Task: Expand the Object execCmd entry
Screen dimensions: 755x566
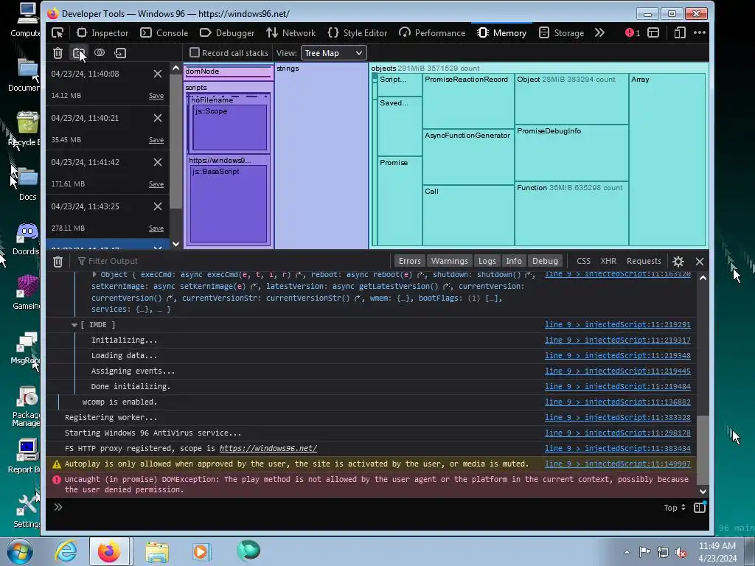Action: tap(94, 274)
